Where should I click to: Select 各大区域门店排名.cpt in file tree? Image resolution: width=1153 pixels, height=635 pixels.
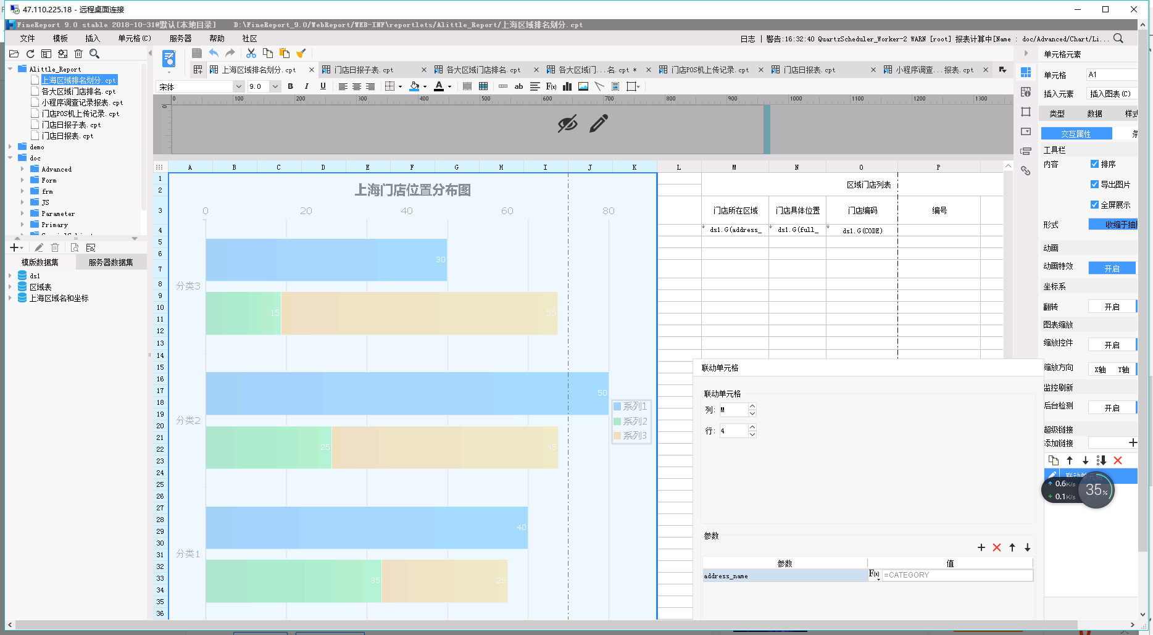tap(78, 91)
